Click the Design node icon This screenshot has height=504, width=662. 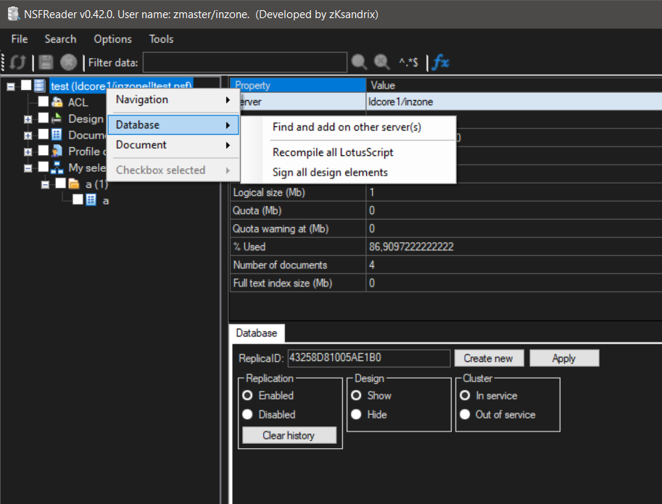pos(57,119)
